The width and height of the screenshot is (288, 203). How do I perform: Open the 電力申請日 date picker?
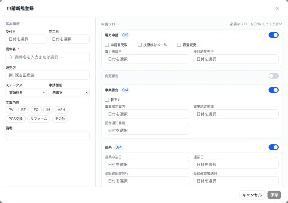click(147, 59)
